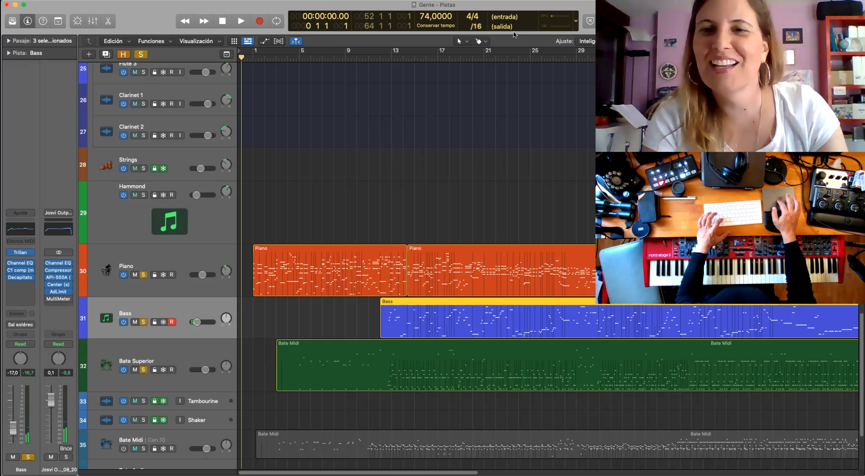Show automation view icon
The image size is (865, 476).
[265, 41]
